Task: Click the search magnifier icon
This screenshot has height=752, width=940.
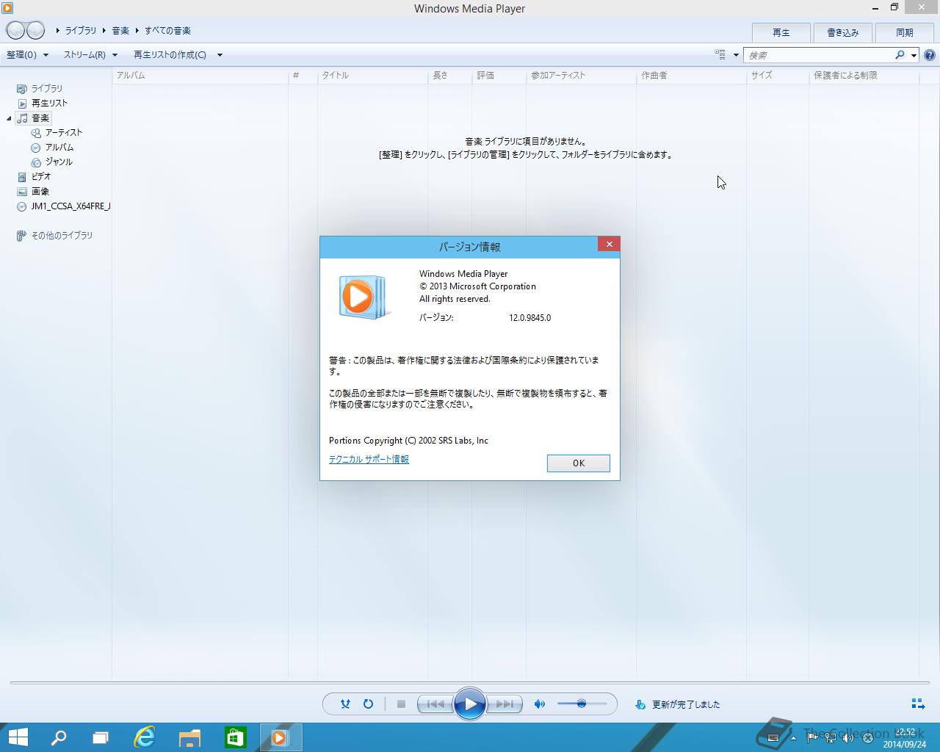Action: tap(900, 55)
